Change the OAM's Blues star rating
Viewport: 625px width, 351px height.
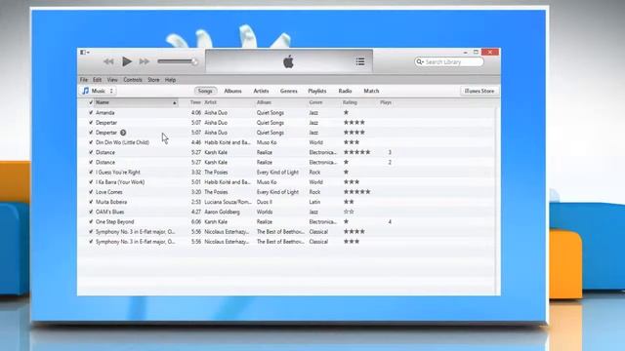point(349,213)
